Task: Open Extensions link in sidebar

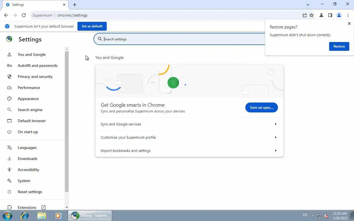Action: coord(27,207)
